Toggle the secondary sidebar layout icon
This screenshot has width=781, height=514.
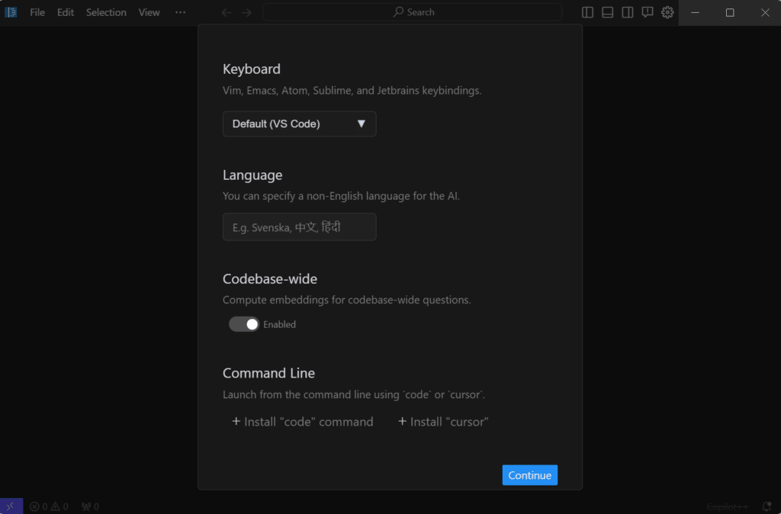tap(627, 12)
